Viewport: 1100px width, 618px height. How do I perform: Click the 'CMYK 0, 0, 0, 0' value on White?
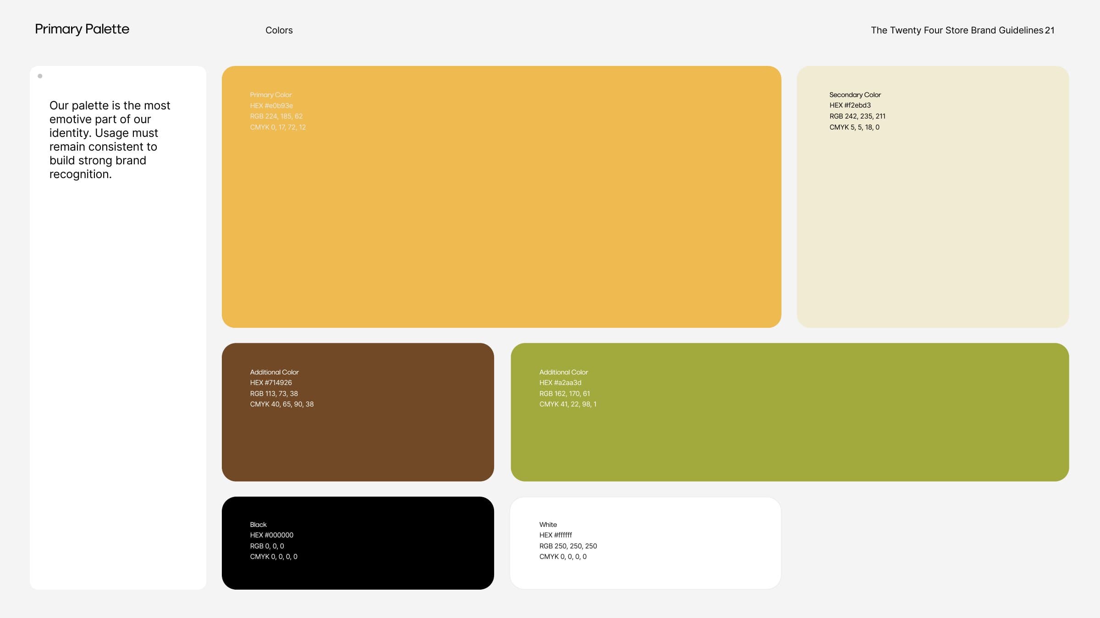[x=563, y=557]
